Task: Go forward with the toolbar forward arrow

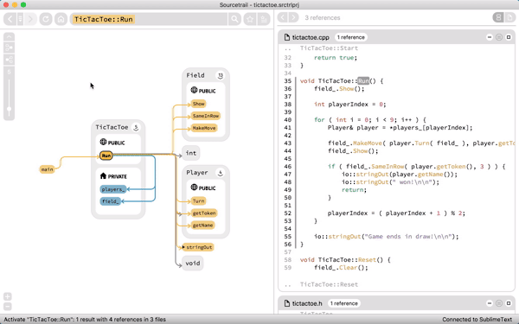Action: tap(31, 19)
